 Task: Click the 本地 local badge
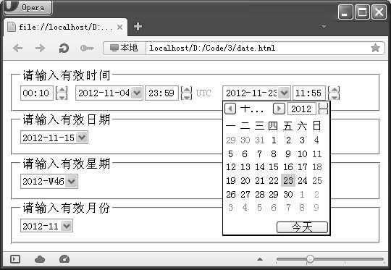[x=125, y=48]
